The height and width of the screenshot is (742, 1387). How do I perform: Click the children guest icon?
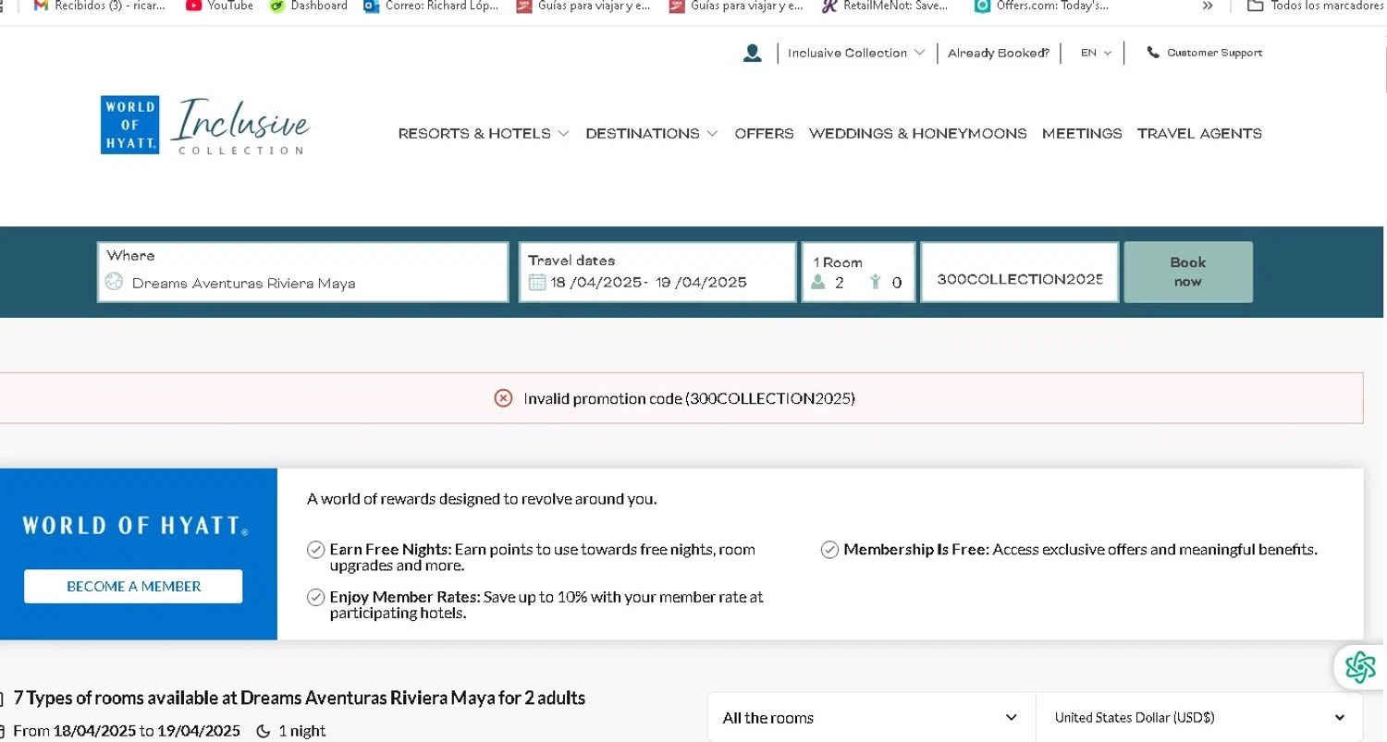pyautogui.click(x=875, y=282)
